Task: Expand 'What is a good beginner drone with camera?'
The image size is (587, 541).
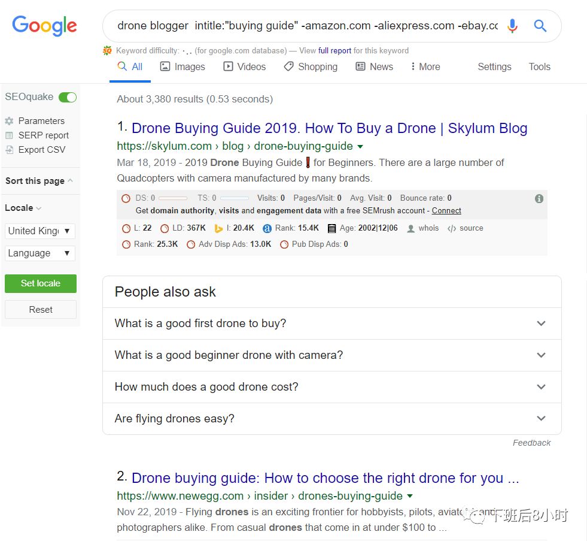Action: click(x=331, y=355)
